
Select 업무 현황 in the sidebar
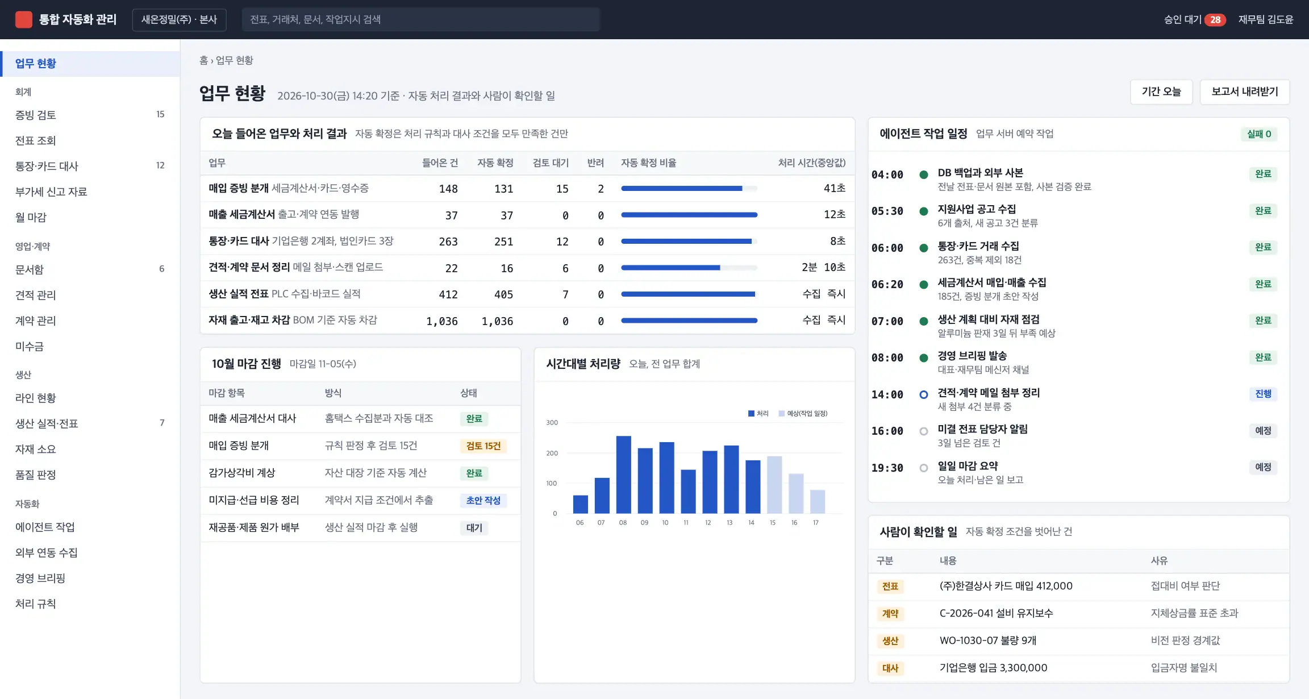point(90,64)
